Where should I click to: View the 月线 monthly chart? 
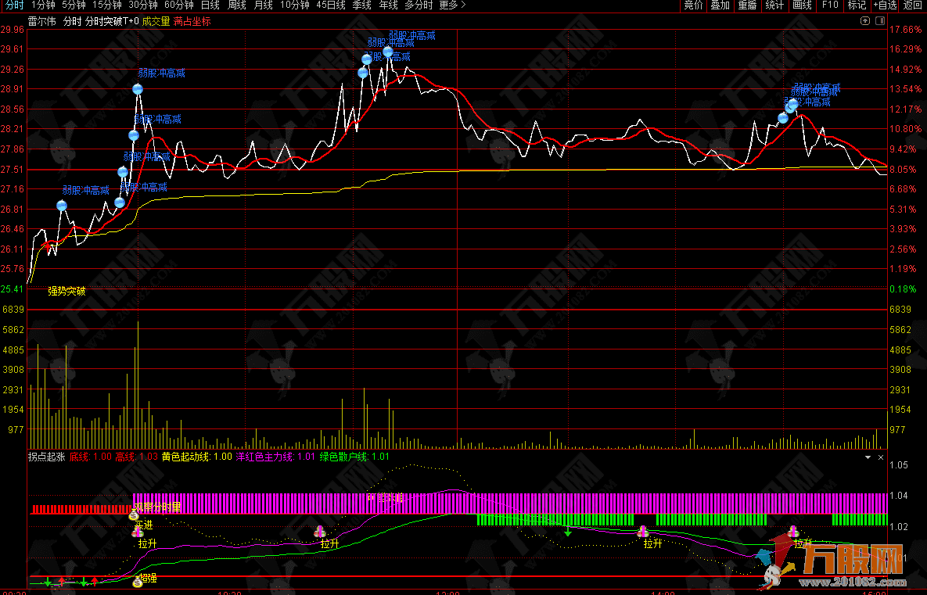tap(263, 5)
